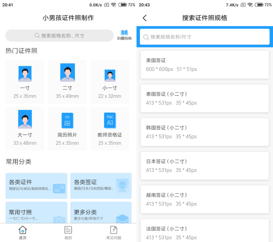The width and height of the screenshot is (273, 242).
Task: Tap the magnifier icon in right search field
Action: (x=146, y=37)
